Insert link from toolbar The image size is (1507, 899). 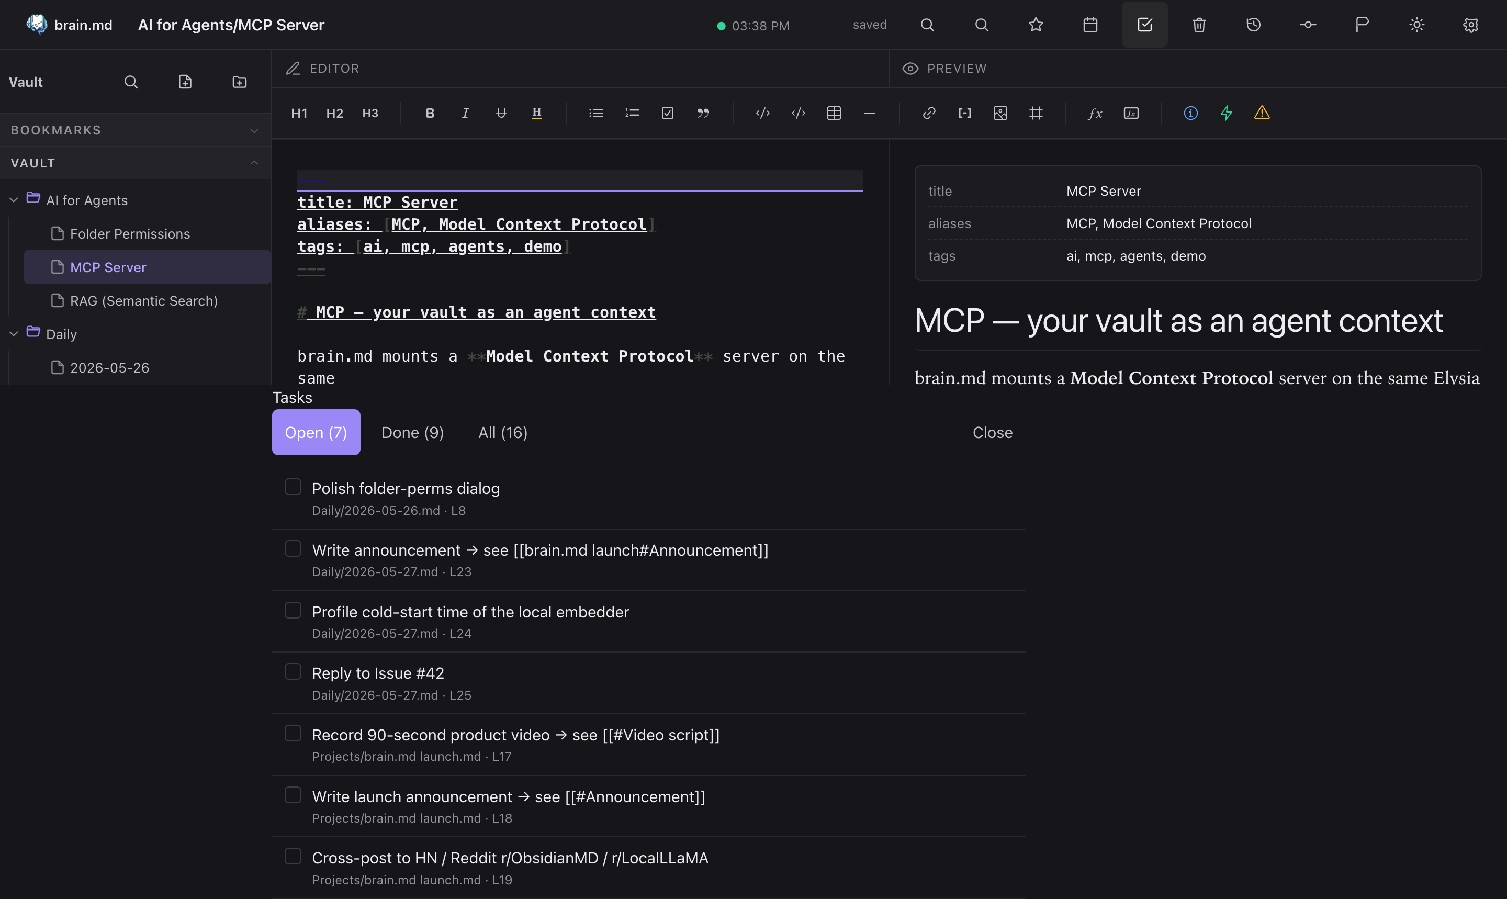click(929, 113)
